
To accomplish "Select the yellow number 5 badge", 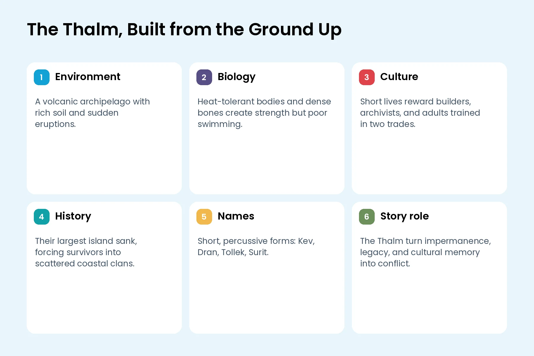I will tap(204, 217).
